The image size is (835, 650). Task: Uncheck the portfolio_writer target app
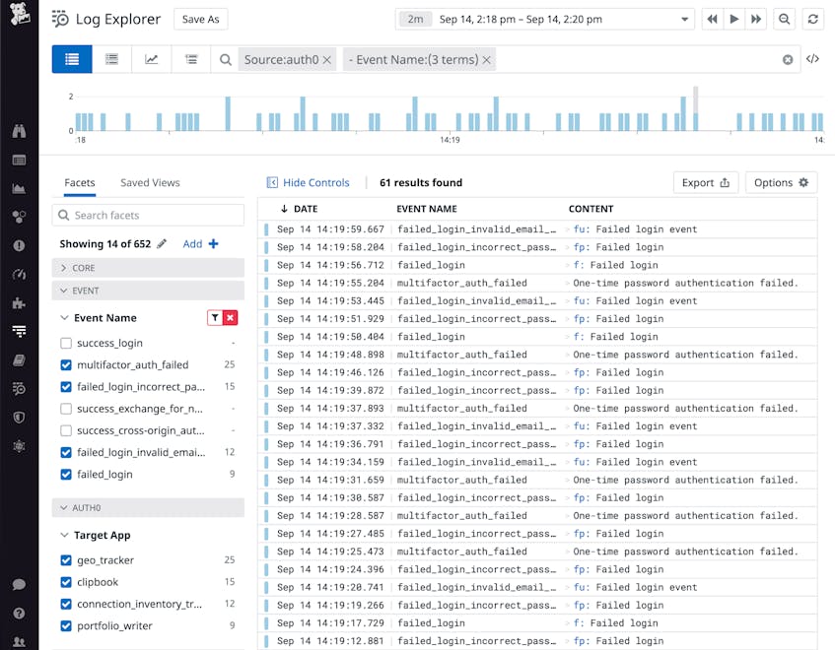tap(66, 625)
